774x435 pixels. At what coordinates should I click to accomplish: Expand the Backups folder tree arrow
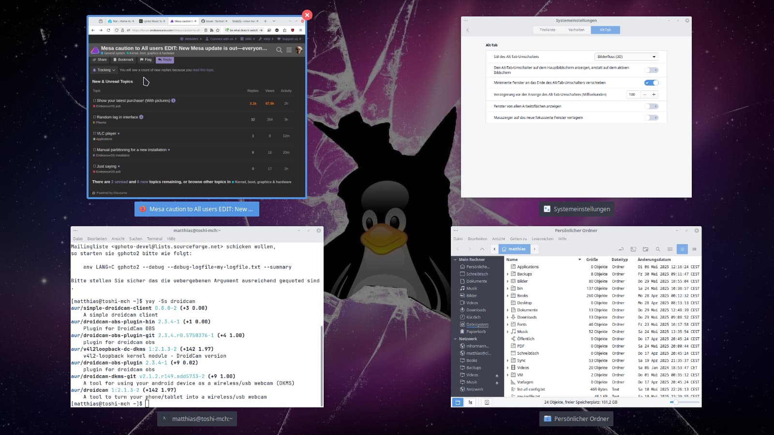pyautogui.click(x=507, y=274)
